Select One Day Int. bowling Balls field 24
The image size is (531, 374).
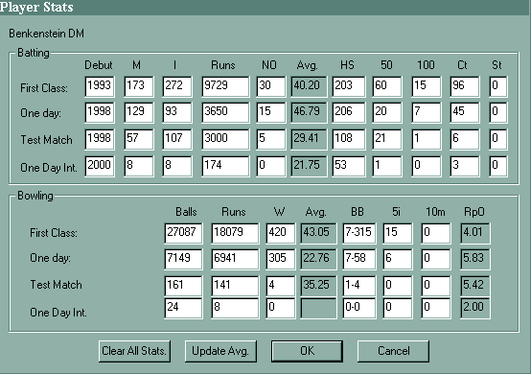pos(183,308)
